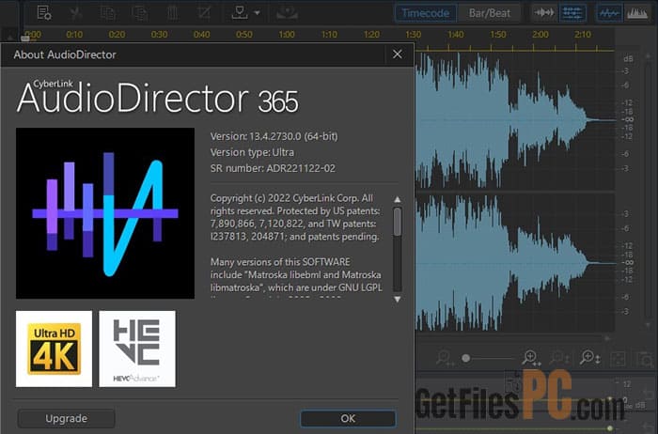The width and height of the screenshot is (658, 434).
Task: Switch to spectral frequency view icon
Action: 637,13
